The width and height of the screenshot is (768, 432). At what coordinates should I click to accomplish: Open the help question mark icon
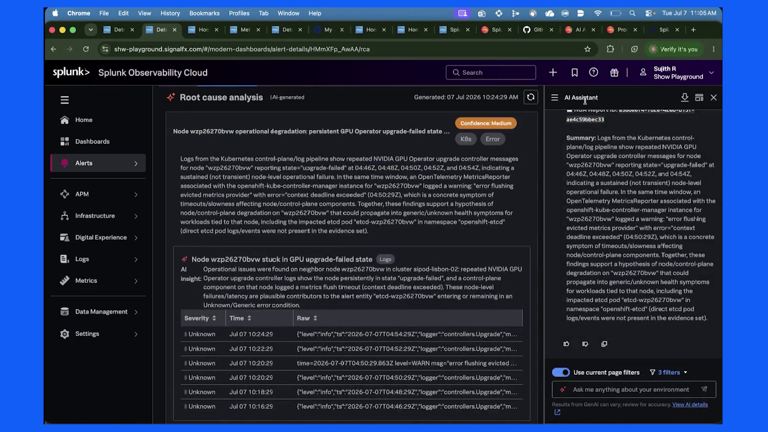594,72
